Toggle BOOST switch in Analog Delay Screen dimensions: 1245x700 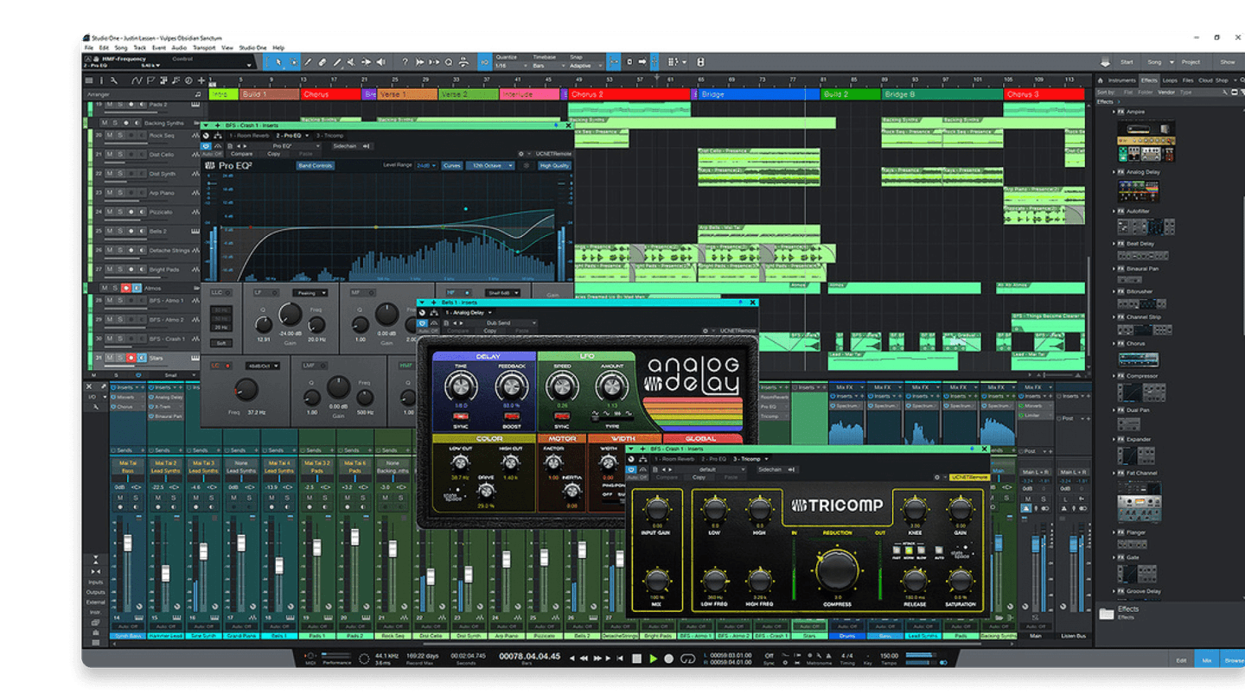pos(511,417)
